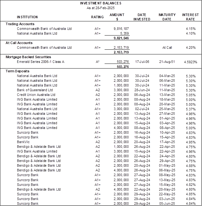The image size is (202, 206).
Task: Click the bold 503,276 subtotal
Action: click(123, 67)
